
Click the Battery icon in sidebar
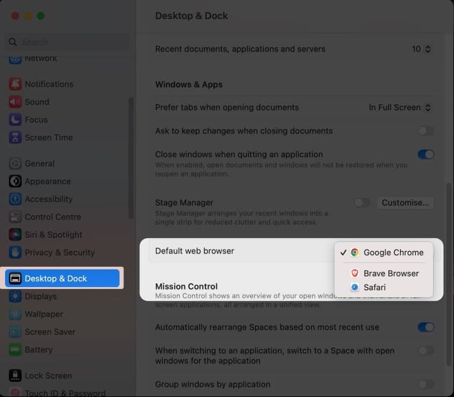[x=15, y=349]
